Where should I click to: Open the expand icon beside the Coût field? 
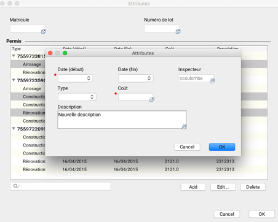pyautogui.click(x=152, y=99)
